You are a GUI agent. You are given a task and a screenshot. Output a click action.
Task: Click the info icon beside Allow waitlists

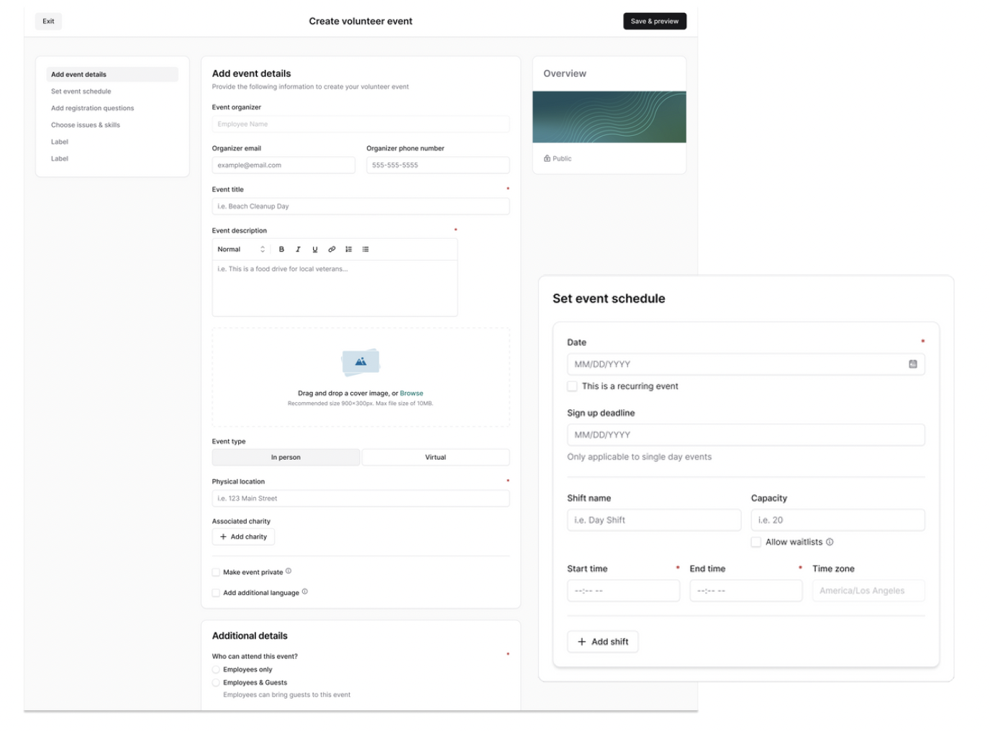(x=830, y=542)
